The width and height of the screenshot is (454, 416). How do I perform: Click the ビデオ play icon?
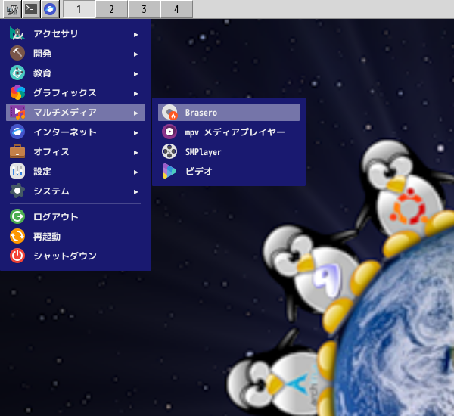pyautogui.click(x=169, y=172)
